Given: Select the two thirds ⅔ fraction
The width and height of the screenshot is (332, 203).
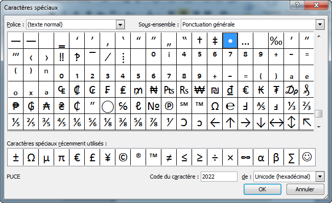Looking at the screenshot, I should tap(306, 106).
